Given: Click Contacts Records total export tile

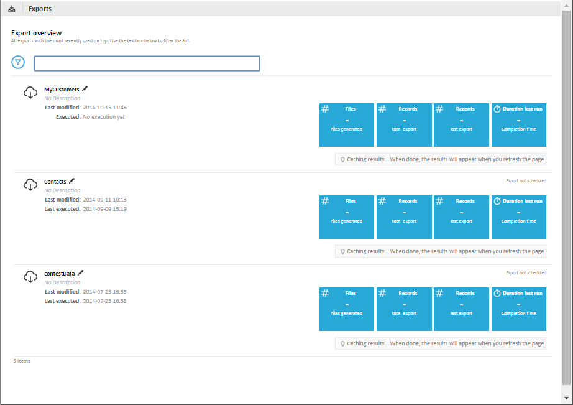Looking at the screenshot, I should (404, 217).
